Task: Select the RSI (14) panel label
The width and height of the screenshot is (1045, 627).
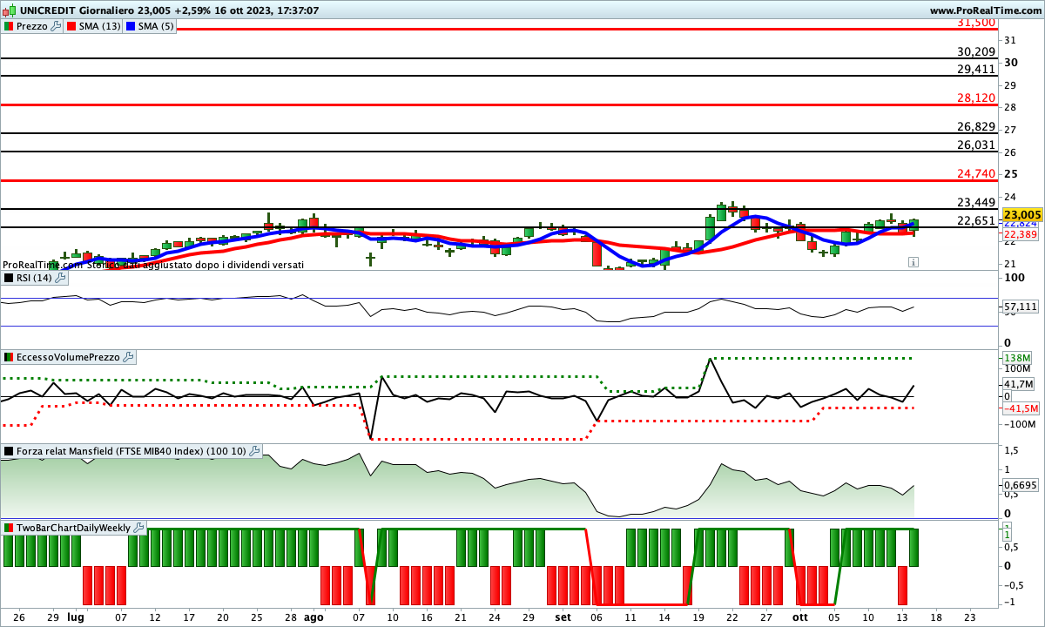Action: tap(35, 278)
